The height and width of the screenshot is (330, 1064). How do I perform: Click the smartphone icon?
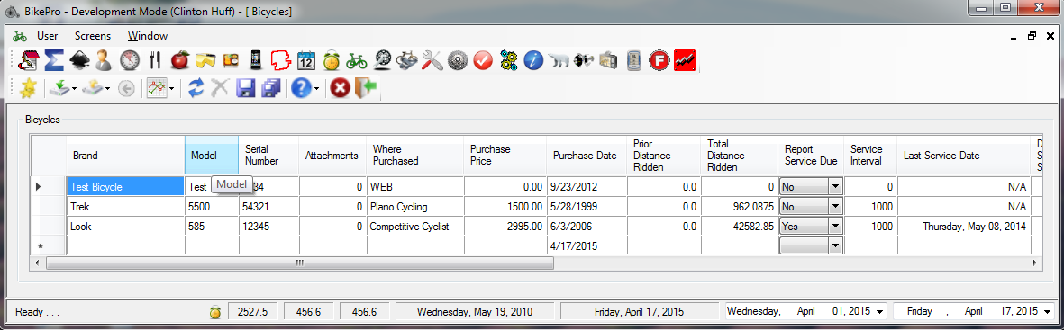point(257,61)
